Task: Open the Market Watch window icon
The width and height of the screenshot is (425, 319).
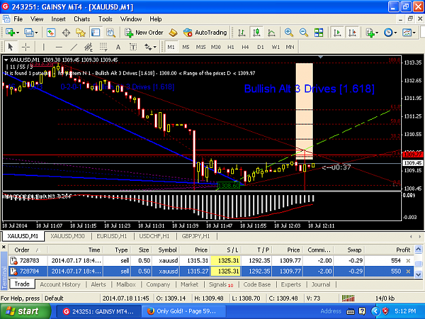Action: point(51,33)
